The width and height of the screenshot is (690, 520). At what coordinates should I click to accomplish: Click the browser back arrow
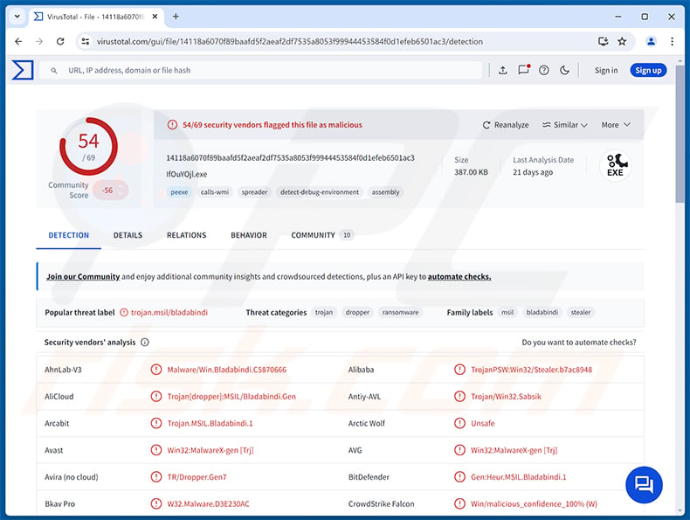point(18,41)
